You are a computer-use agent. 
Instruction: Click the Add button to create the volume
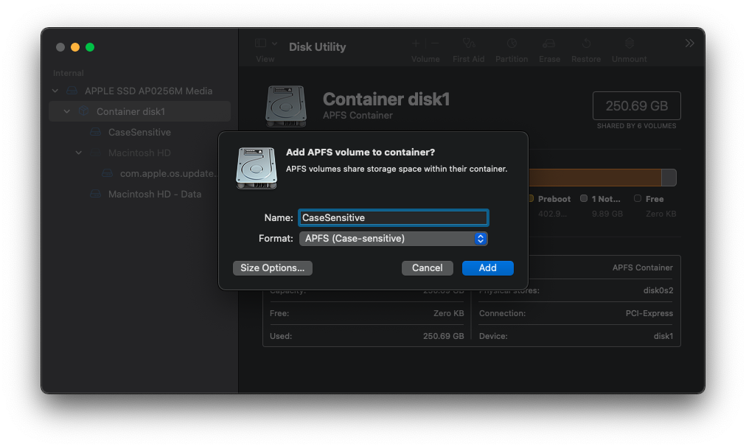487,267
